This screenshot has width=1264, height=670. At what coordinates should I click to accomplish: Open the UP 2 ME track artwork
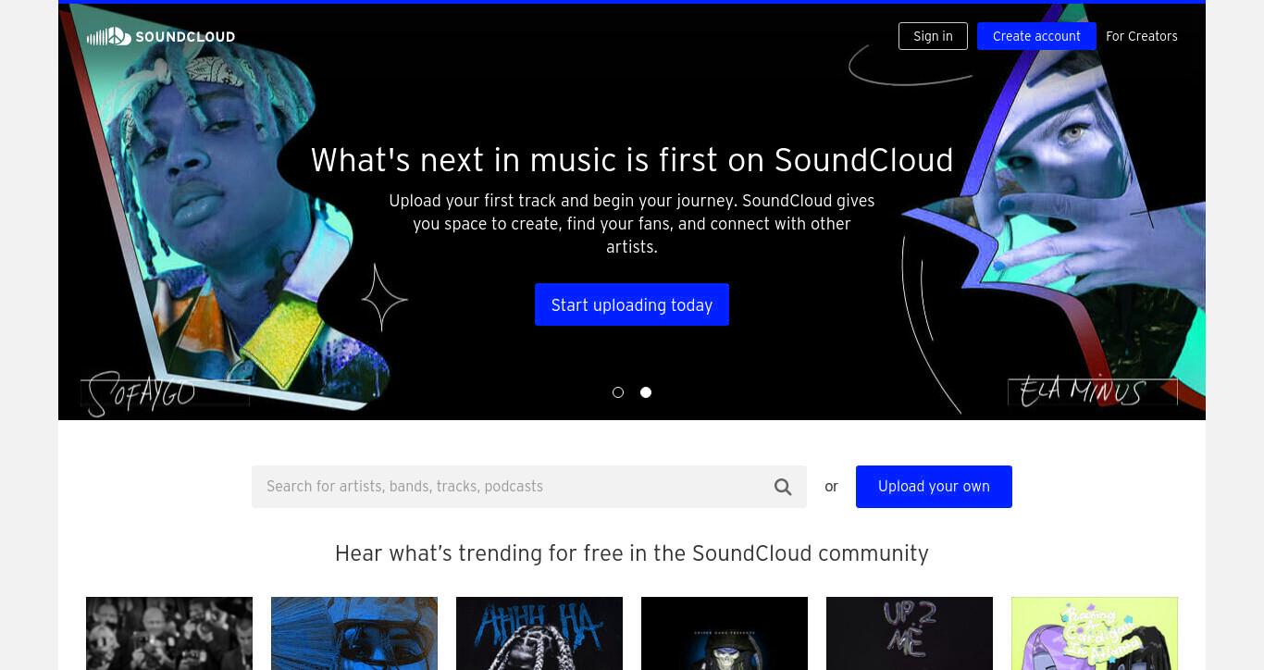(x=910, y=633)
